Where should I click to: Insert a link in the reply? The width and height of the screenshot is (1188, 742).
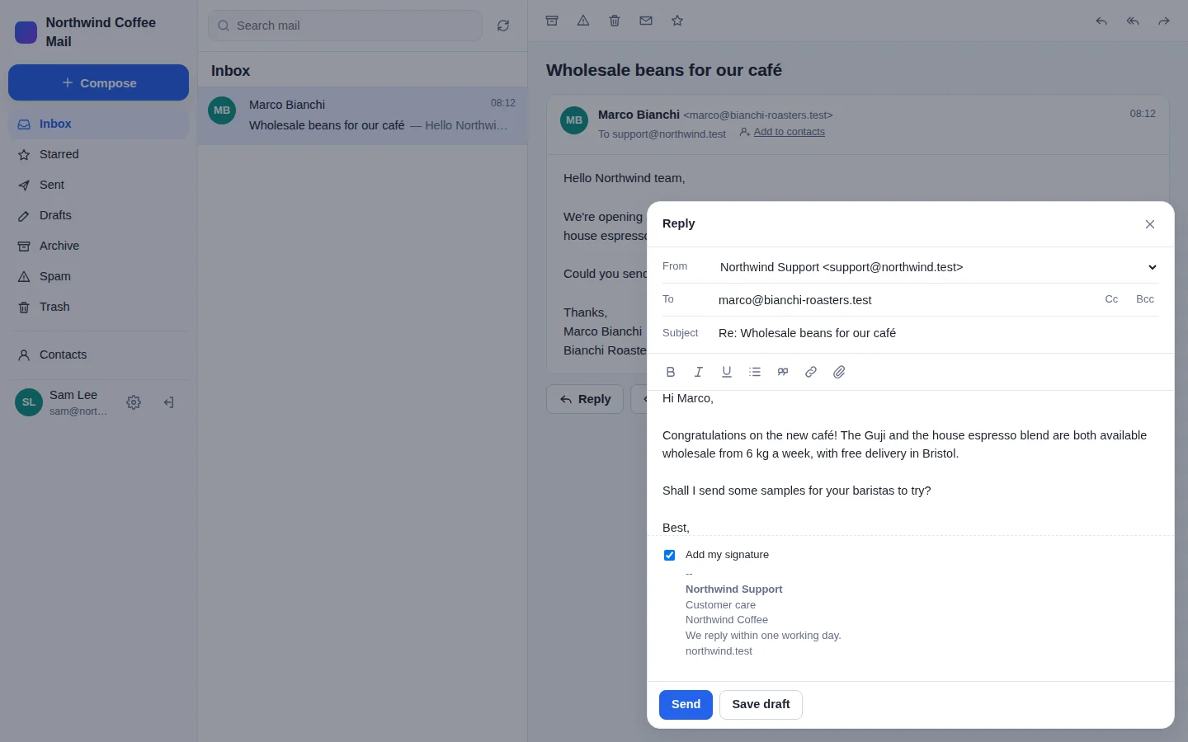(x=811, y=372)
